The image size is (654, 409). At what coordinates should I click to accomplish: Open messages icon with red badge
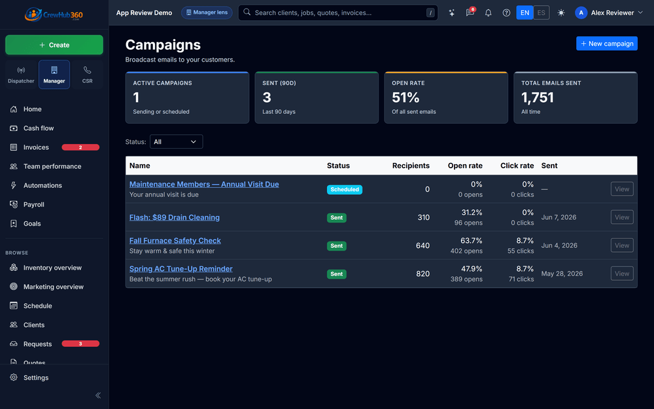pos(470,12)
